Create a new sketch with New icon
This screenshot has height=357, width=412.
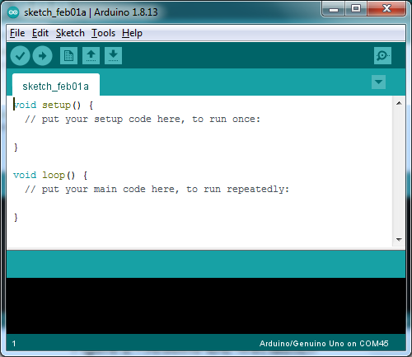click(x=68, y=56)
